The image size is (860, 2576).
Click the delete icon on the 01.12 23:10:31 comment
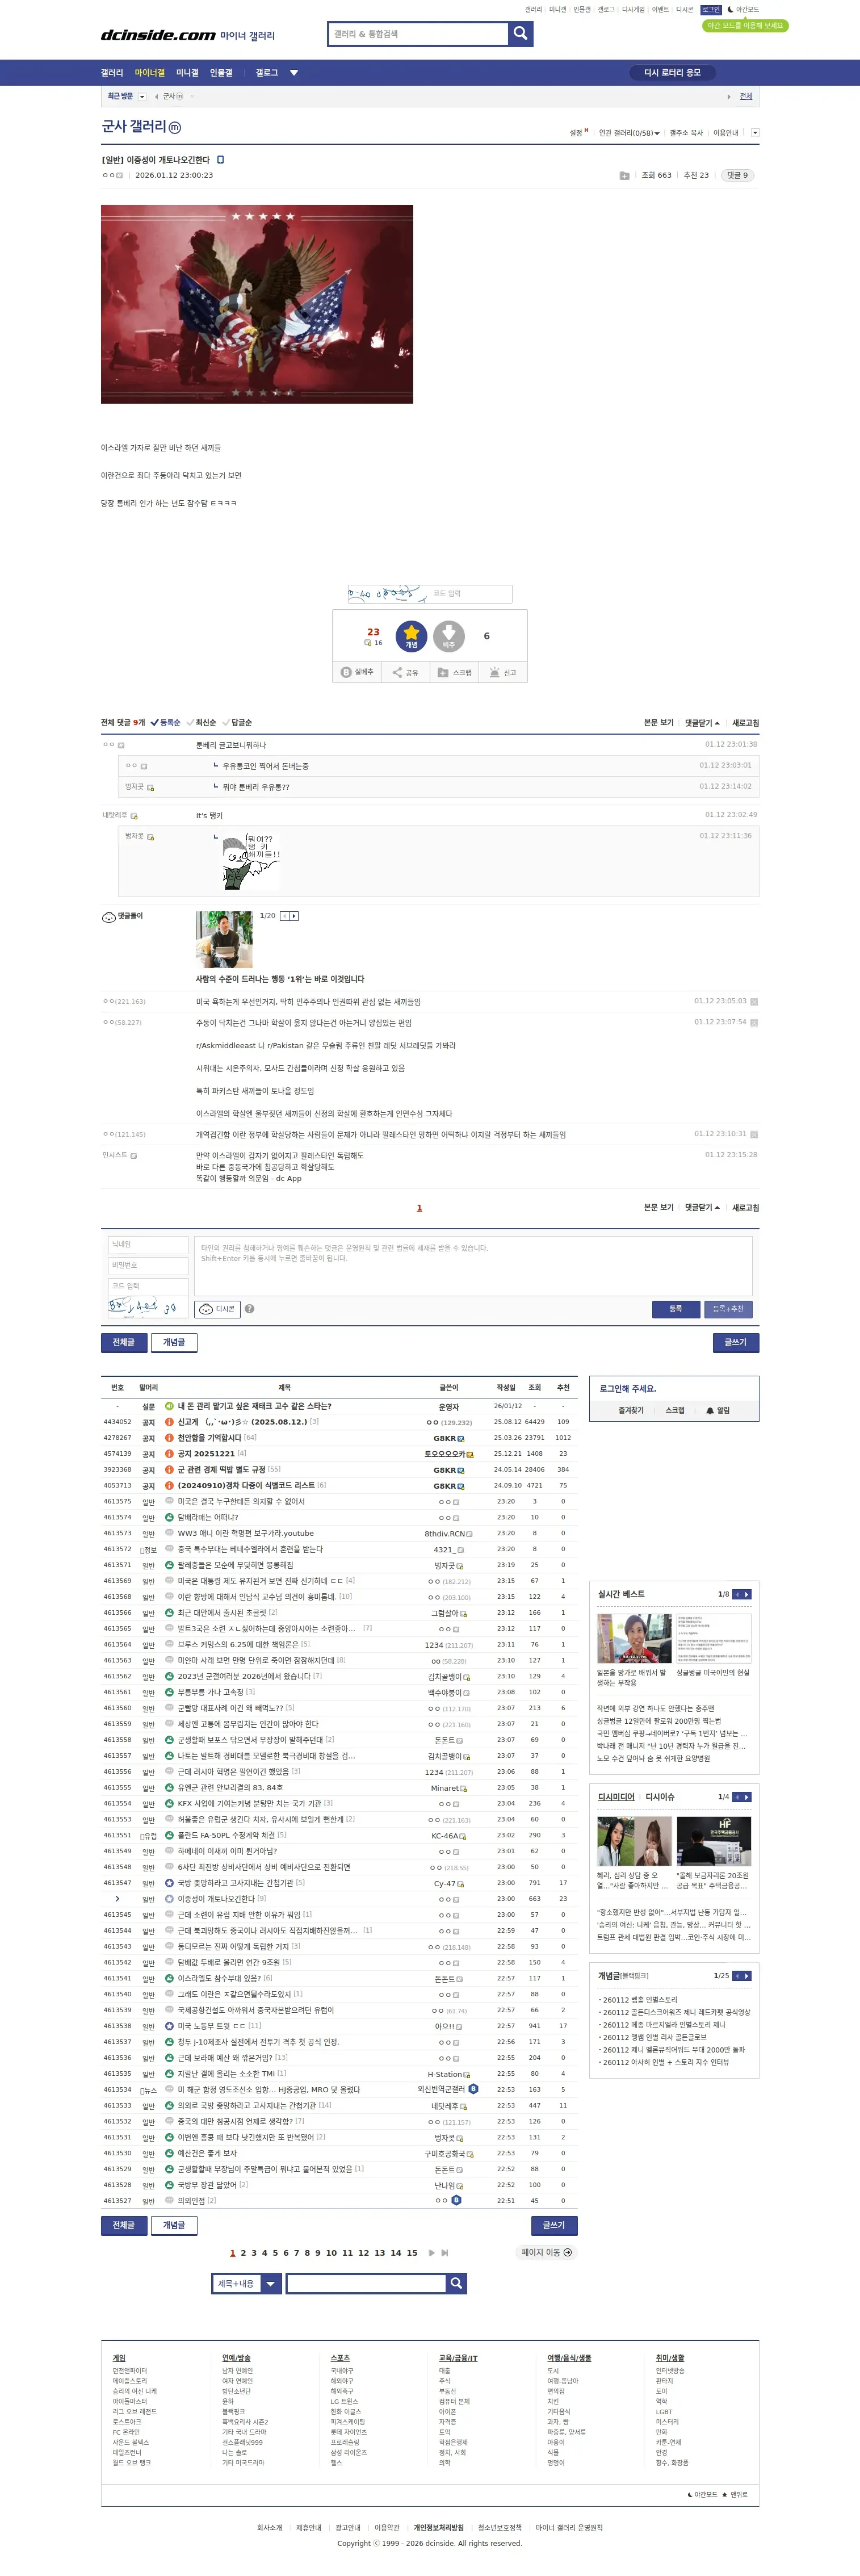pyautogui.click(x=754, y=1134)
